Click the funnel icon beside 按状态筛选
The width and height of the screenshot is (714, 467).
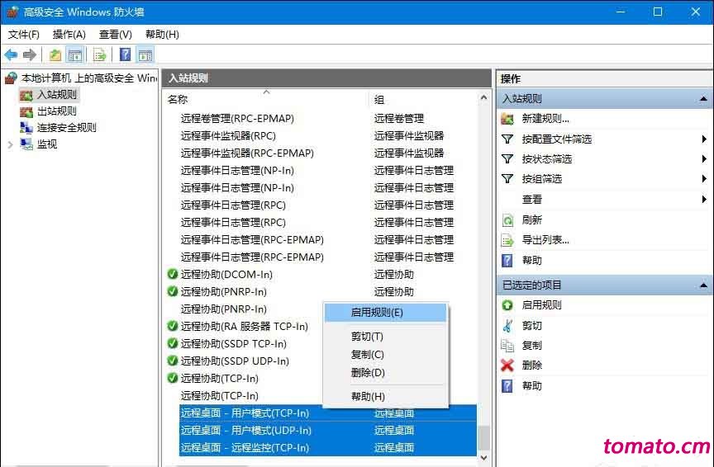click(507, 158)
